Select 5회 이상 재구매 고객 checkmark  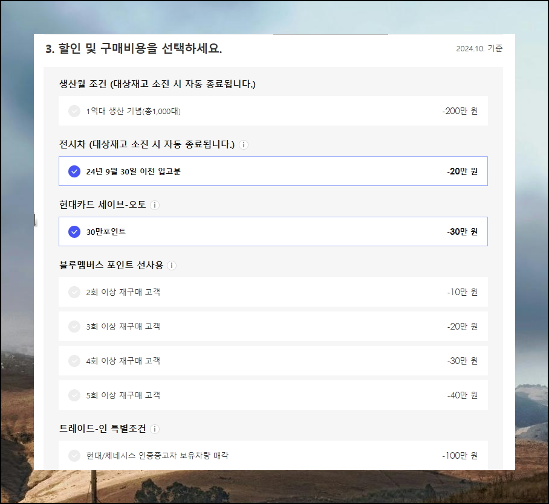coord(74,395)
